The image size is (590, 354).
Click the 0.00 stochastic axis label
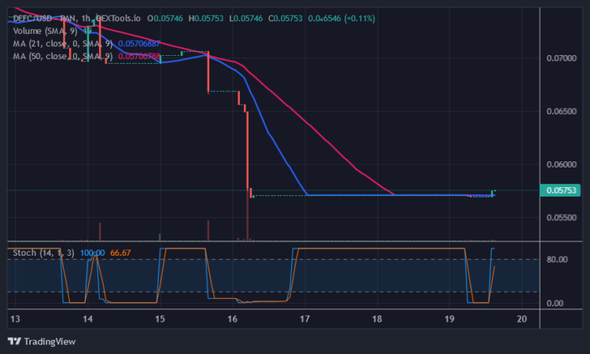click(555, 303)
